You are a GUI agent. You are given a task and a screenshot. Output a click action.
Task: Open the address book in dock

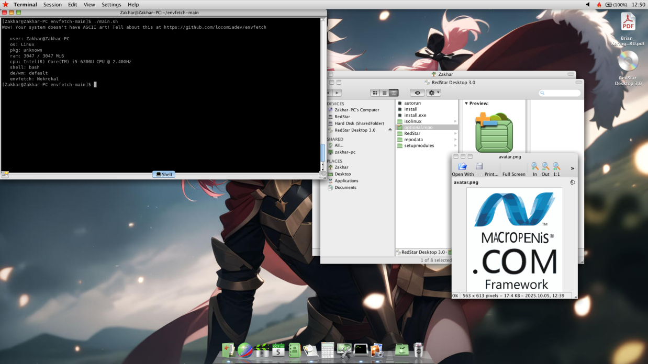pyautogui.click(x=294, y=350)
